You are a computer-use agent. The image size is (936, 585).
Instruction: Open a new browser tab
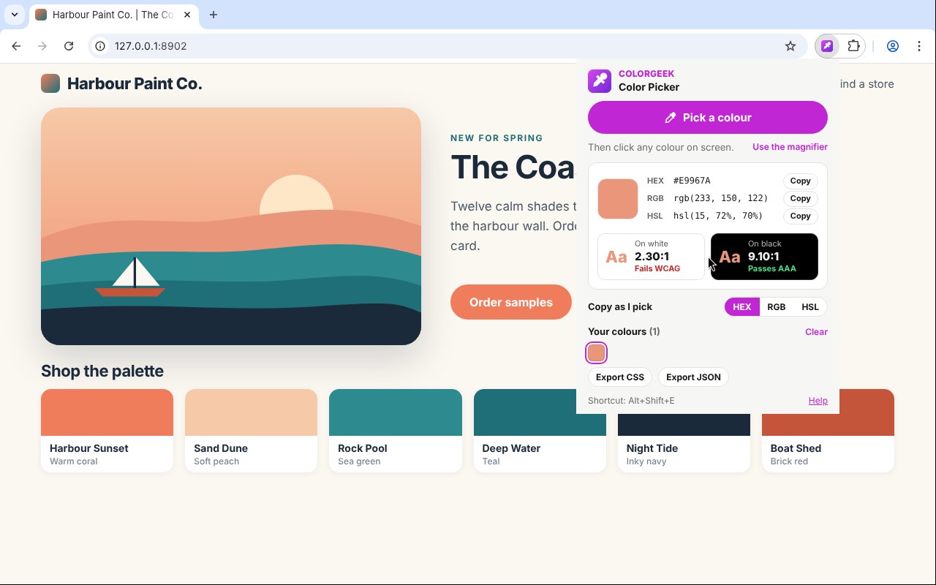(214, 15)
